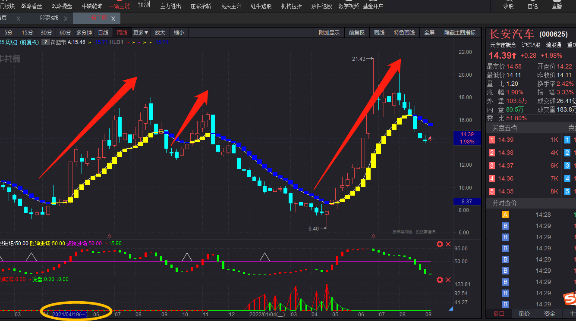This screenshot has height=321, width=576.
Task: Open the 附加显示 options
Action: [x=329, y=33]
